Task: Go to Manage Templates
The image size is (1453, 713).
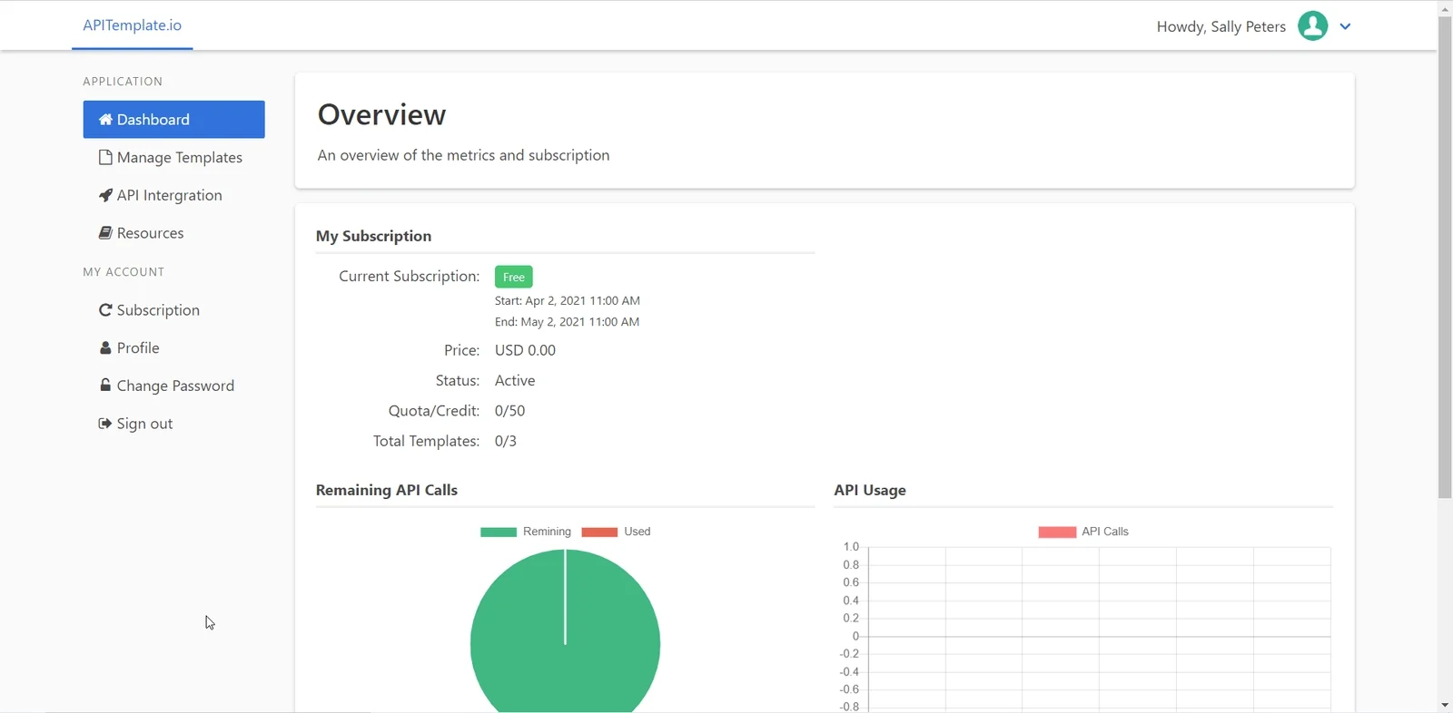Action: (x=173, y=158)
